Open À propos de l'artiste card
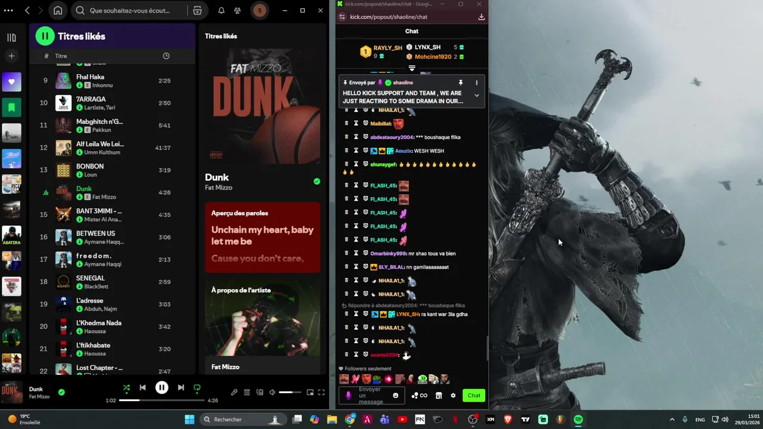This screenshot has width=763, height=429. point(262,327)
